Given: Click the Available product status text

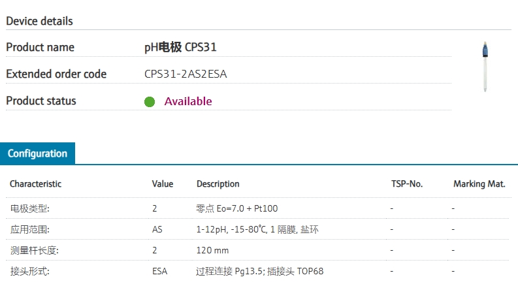Looking at the screenshot, I should click(x=188, y=101).
